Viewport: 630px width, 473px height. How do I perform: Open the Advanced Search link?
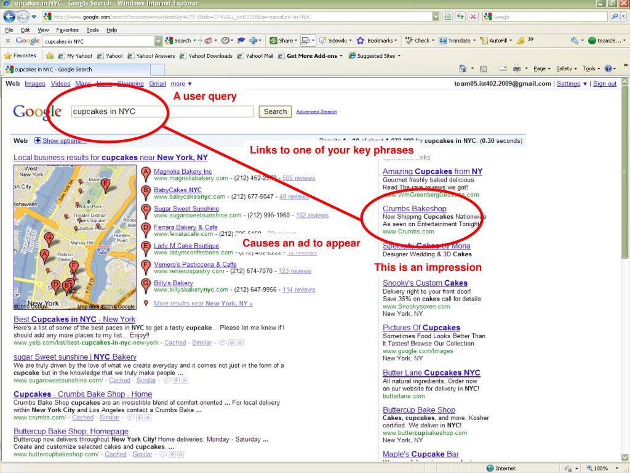click(316, 112)
